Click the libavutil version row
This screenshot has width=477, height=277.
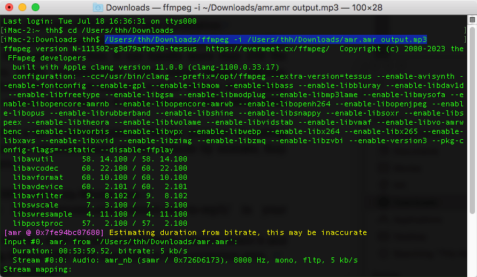pos(100,159)
